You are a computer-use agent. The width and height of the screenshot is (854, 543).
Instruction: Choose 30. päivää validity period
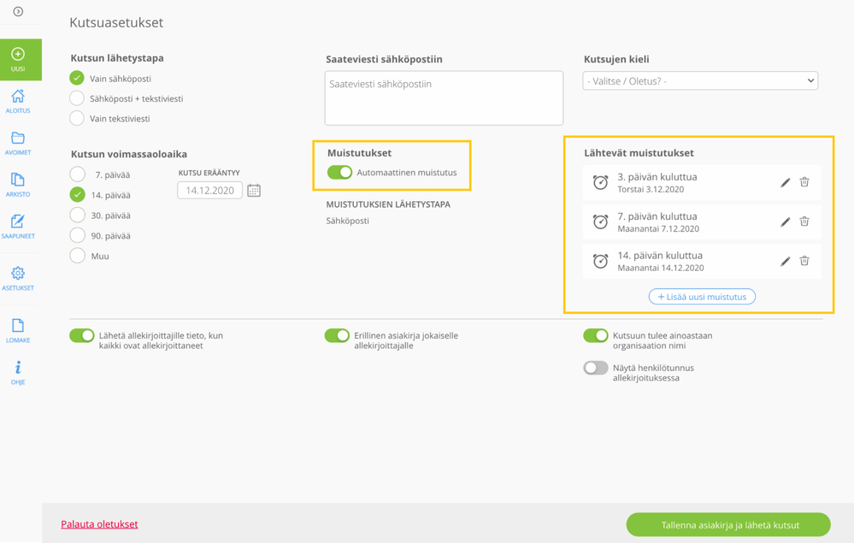click(77, 215)
